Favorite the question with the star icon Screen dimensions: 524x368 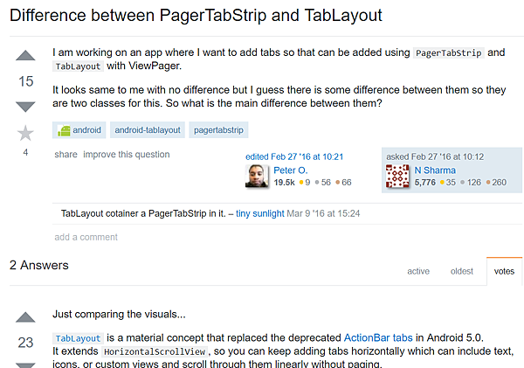[x=25, y=133]
